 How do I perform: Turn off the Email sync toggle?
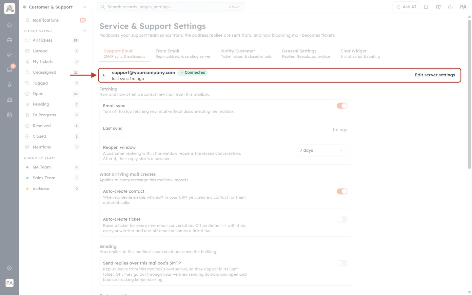pos(342,106)
